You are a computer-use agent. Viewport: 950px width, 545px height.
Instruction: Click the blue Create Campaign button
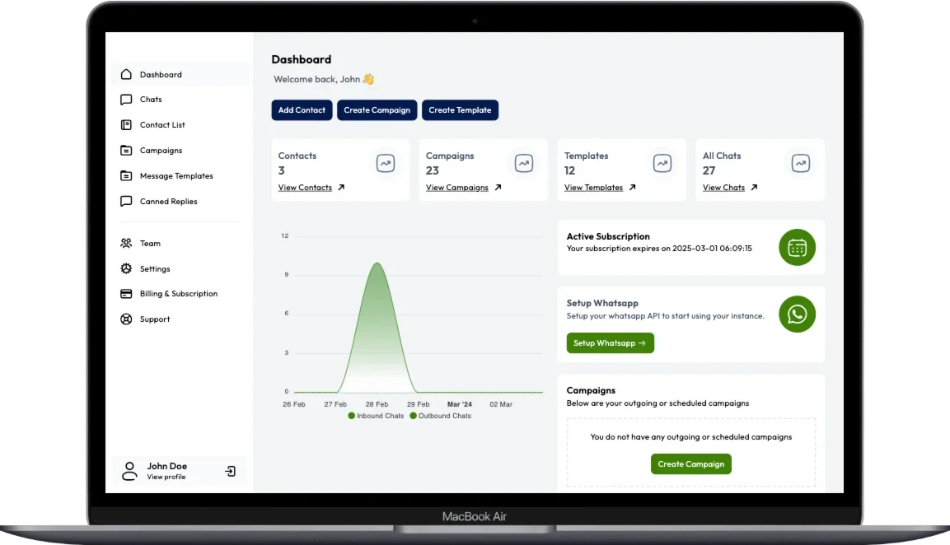tap(377, 110)
